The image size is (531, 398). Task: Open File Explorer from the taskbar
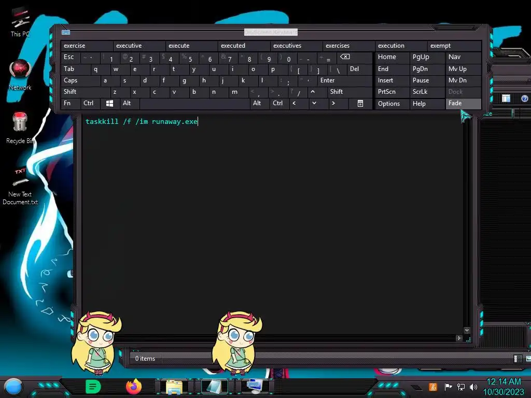pos(174,387)
